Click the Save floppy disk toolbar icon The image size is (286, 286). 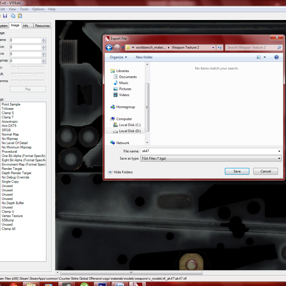5,16
